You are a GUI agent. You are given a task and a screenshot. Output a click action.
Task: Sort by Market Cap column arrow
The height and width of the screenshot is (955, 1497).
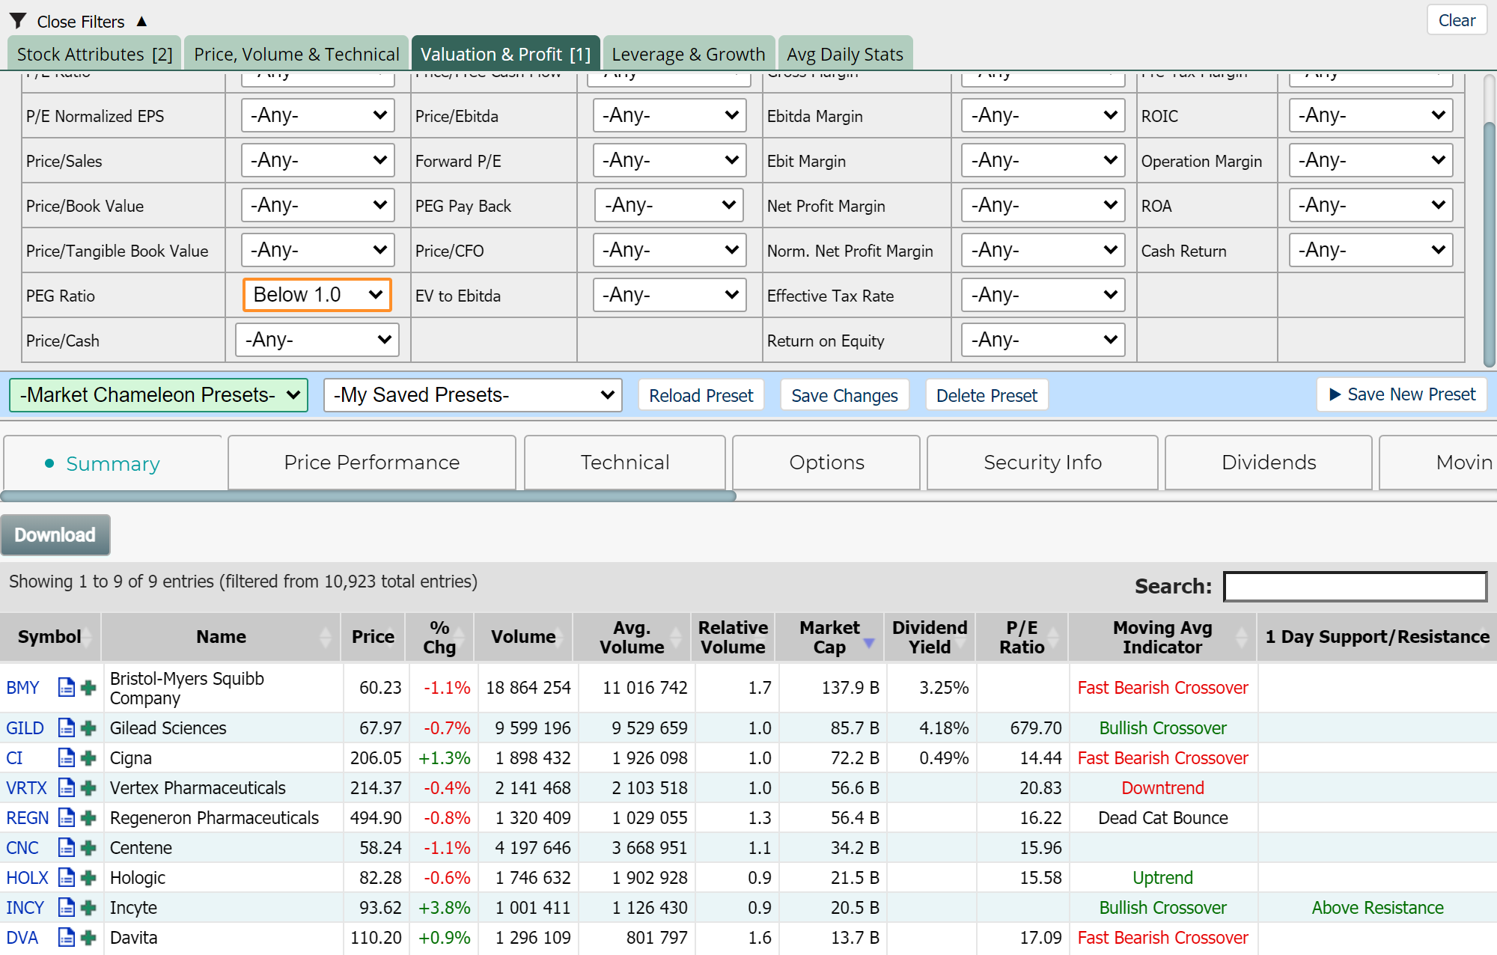tap(868, 643)
